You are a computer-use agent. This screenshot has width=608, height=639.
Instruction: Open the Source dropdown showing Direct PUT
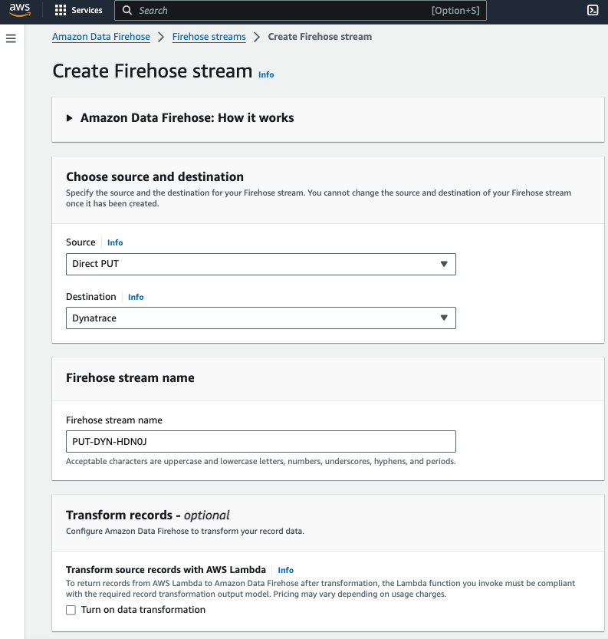point(261,264)
